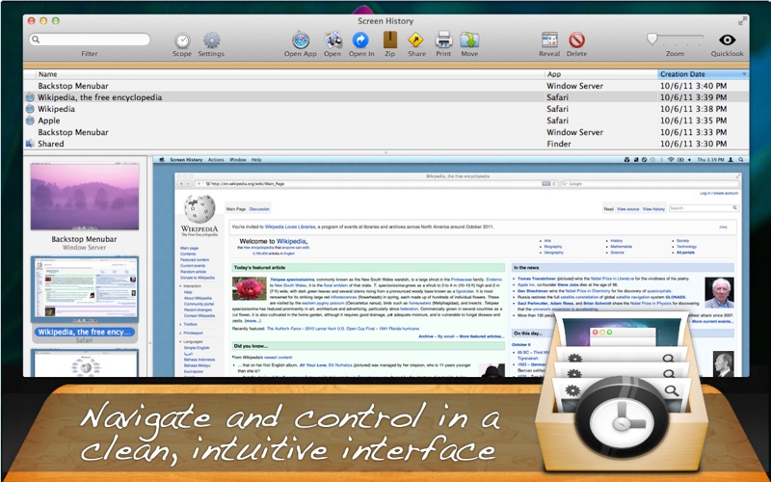
Task: Sort by the App column header
Action: click(x=600, y=74)
